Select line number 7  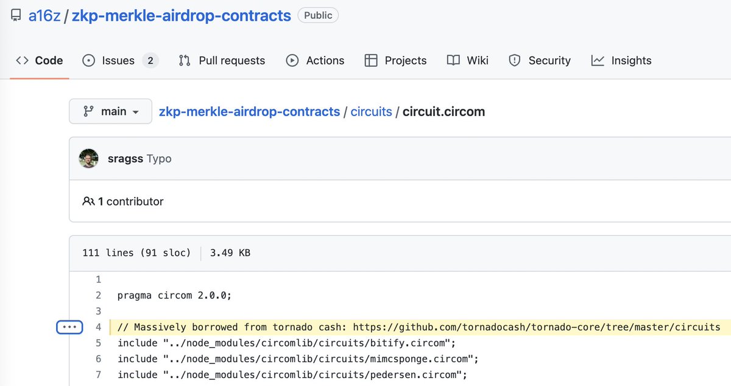click(x=97, y=374)
